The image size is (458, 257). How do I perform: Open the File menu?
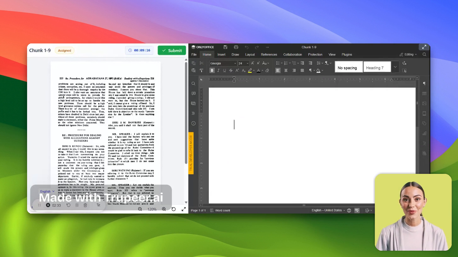194,54
